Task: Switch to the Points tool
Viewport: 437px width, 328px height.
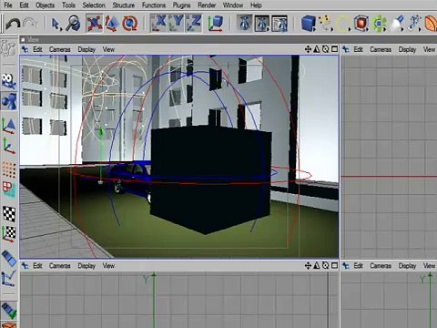Action: tap(9, 169)
